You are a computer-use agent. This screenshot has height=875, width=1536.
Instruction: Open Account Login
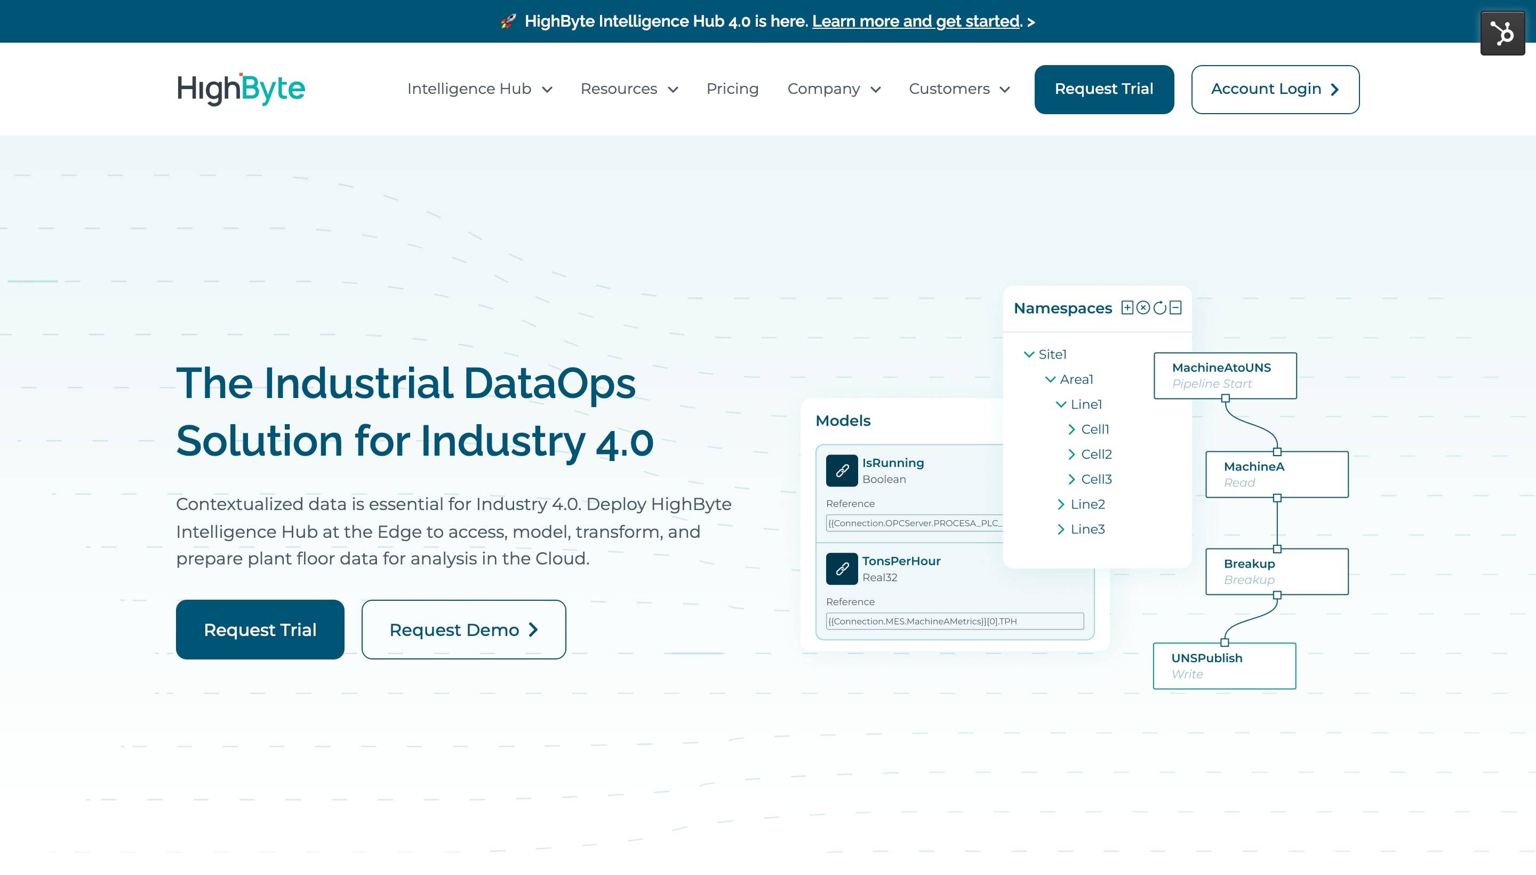coord(1275,90)
